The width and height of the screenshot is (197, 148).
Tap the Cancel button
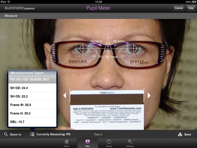pos(179,8)
